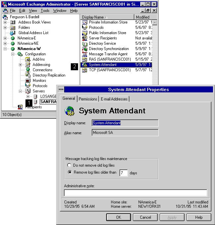Select the SANFRA server tree item

point(48,102)
